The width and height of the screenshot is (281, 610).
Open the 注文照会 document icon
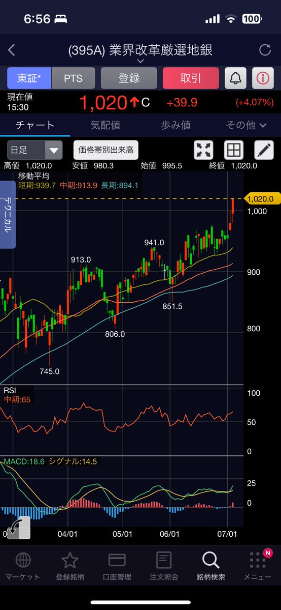164,560
